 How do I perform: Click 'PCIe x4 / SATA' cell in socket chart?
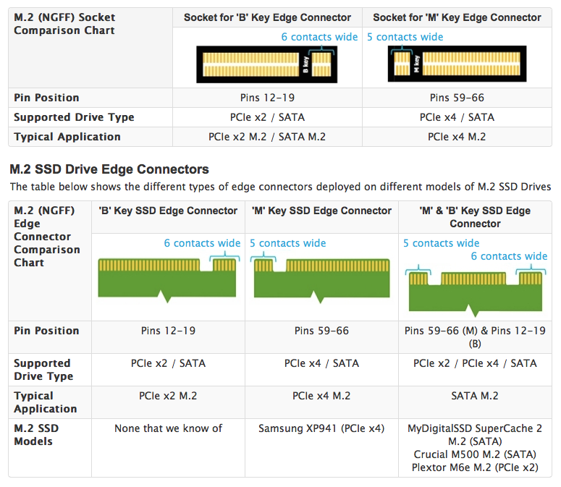457,117
